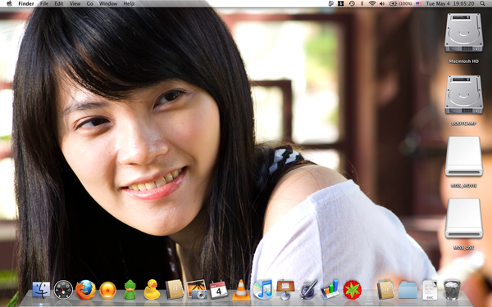Open the DOC document in Dock
The width and height of the screenshot is (492, 307).
[x=430, y=290]
